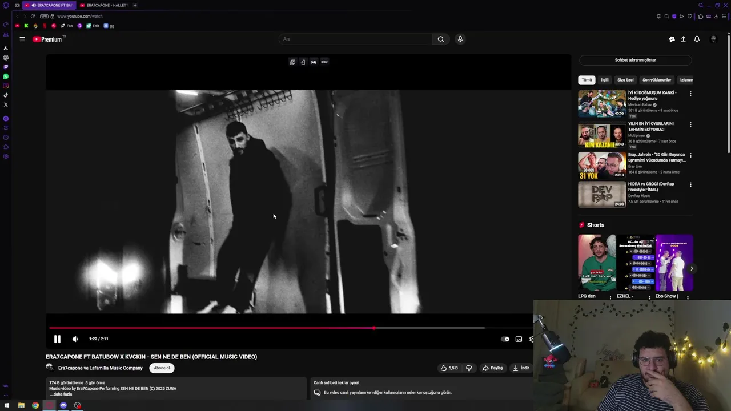Click the 'RSX' button above the video

click(324, 62)
